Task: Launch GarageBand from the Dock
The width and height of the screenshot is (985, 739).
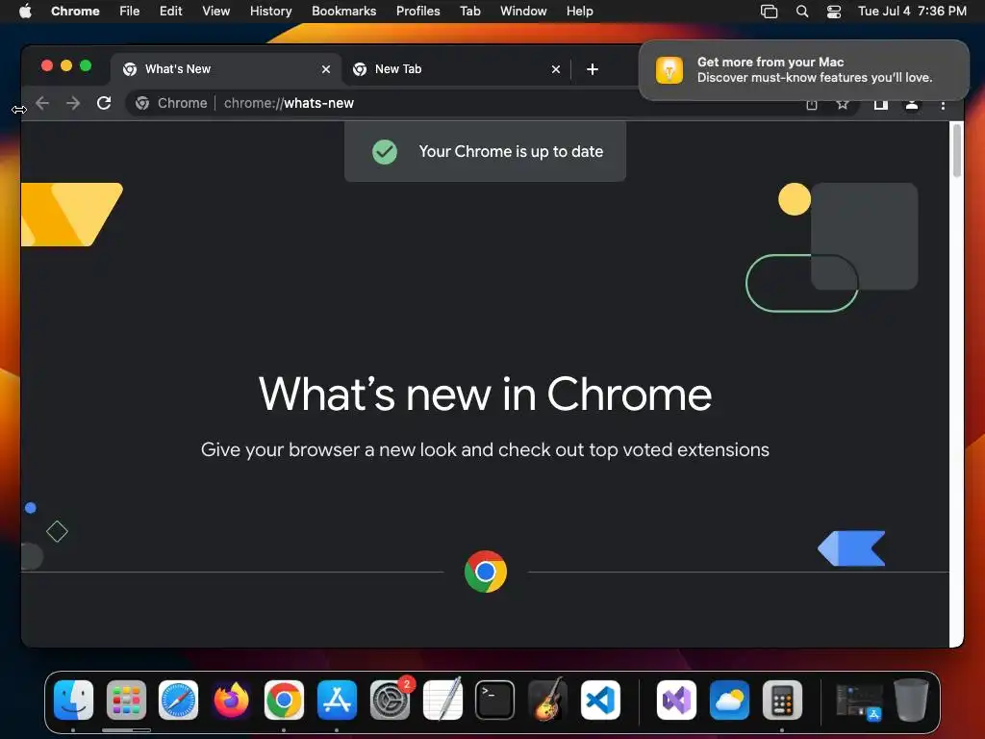Action: point(547,700)
